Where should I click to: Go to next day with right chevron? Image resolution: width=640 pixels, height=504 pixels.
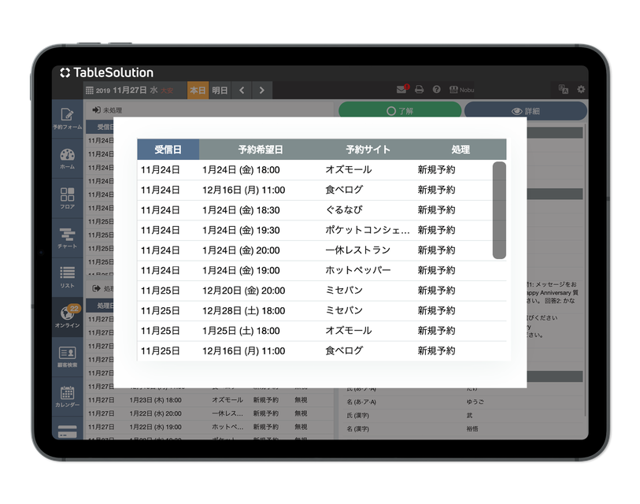(x=261, y=91)
